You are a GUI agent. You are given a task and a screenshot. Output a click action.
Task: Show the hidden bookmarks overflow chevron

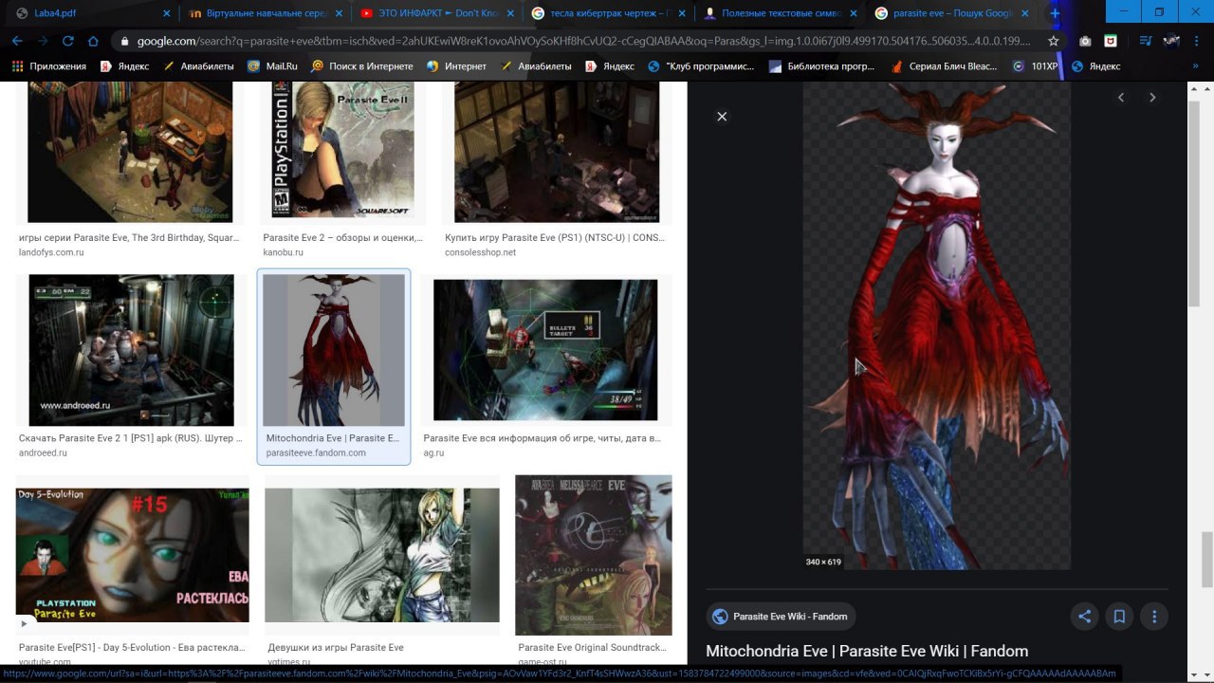[x=1197, y=66]
